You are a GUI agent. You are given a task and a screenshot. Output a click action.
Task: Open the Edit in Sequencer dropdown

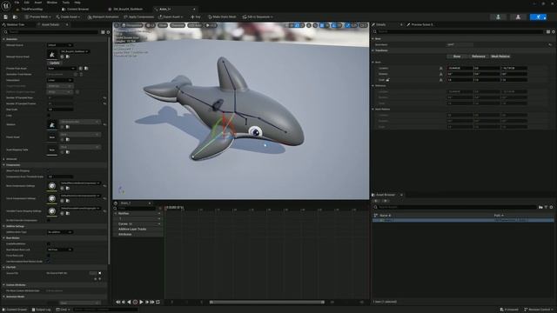[258, 17]
